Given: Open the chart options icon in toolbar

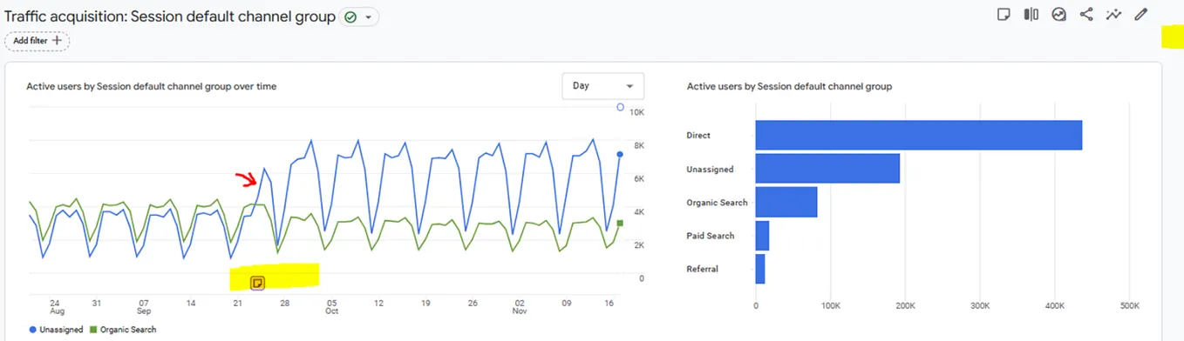Looking at the screenshot, I should tap(1058, 14).
